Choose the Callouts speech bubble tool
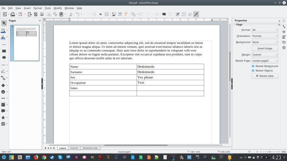Image resolution: width=287 pixels, height=161 pixels. (x=3, y=111)
